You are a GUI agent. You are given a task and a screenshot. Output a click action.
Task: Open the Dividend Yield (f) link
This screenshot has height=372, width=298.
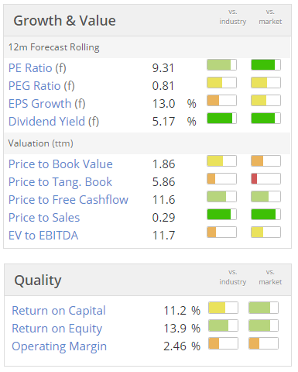click(x=53, y=122)
